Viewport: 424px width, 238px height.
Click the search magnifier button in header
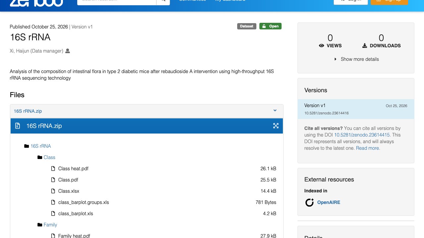pyautogui.click(x=163, y=1)
